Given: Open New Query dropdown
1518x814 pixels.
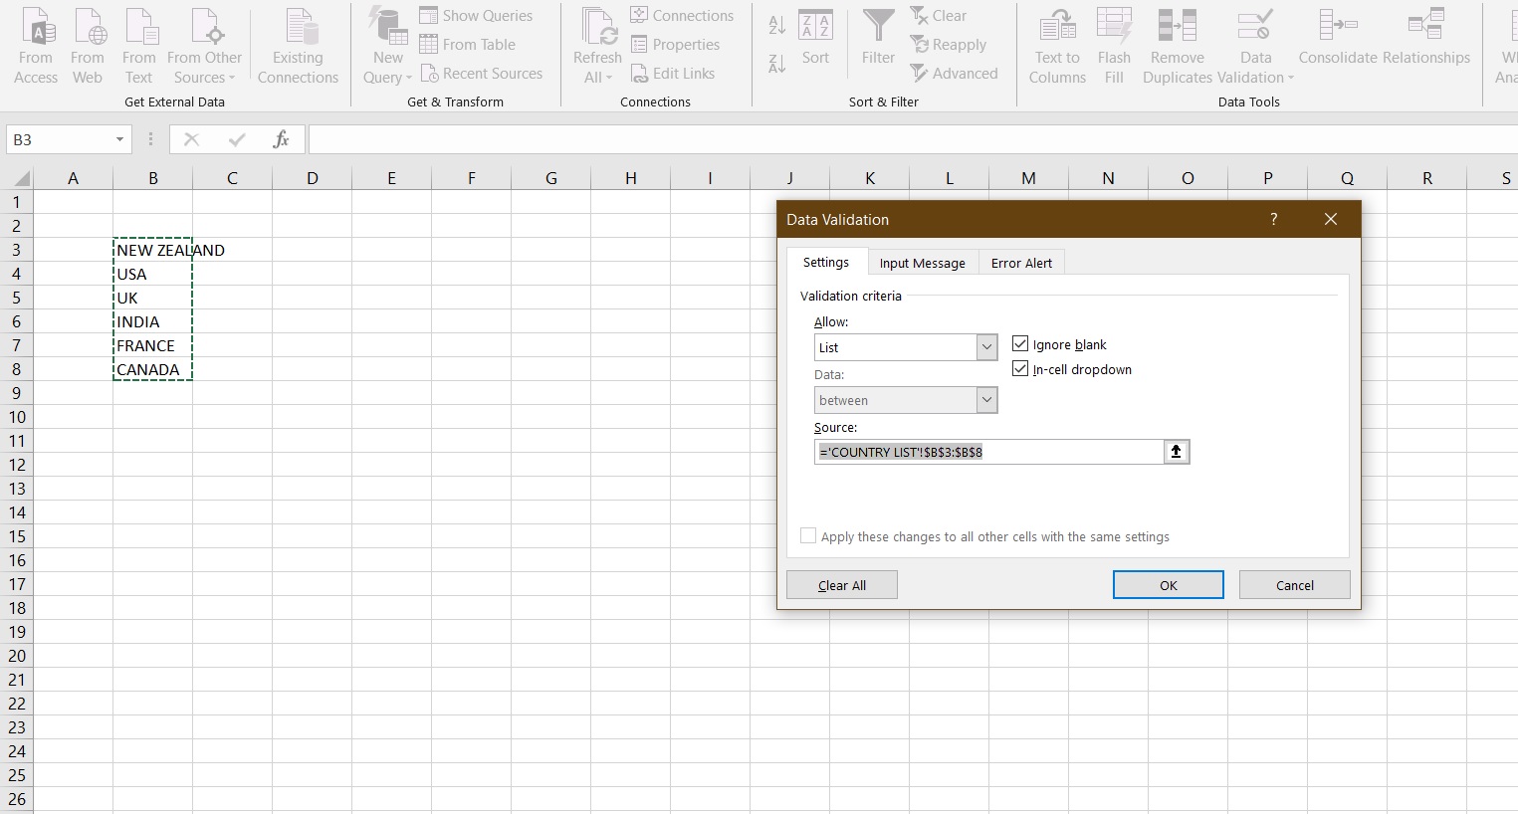Looking at the screenshot, I should (387, 46).
